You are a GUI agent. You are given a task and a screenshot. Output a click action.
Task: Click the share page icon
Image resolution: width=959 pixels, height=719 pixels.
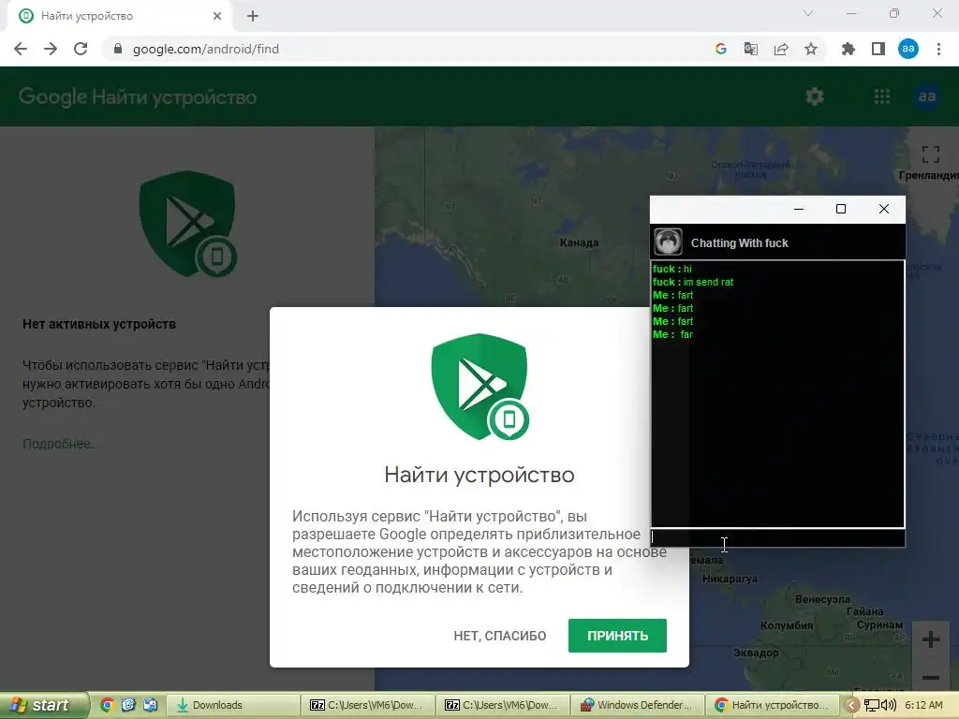tap(781, 49)
